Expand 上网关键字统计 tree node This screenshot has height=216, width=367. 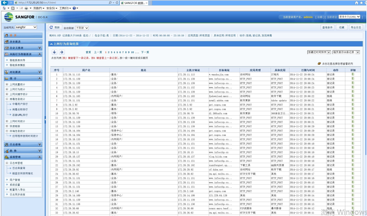[7, 94]
